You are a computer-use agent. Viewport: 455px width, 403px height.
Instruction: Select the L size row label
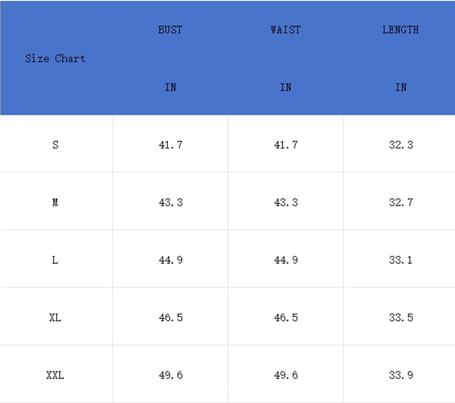click(x=55, y=260)
